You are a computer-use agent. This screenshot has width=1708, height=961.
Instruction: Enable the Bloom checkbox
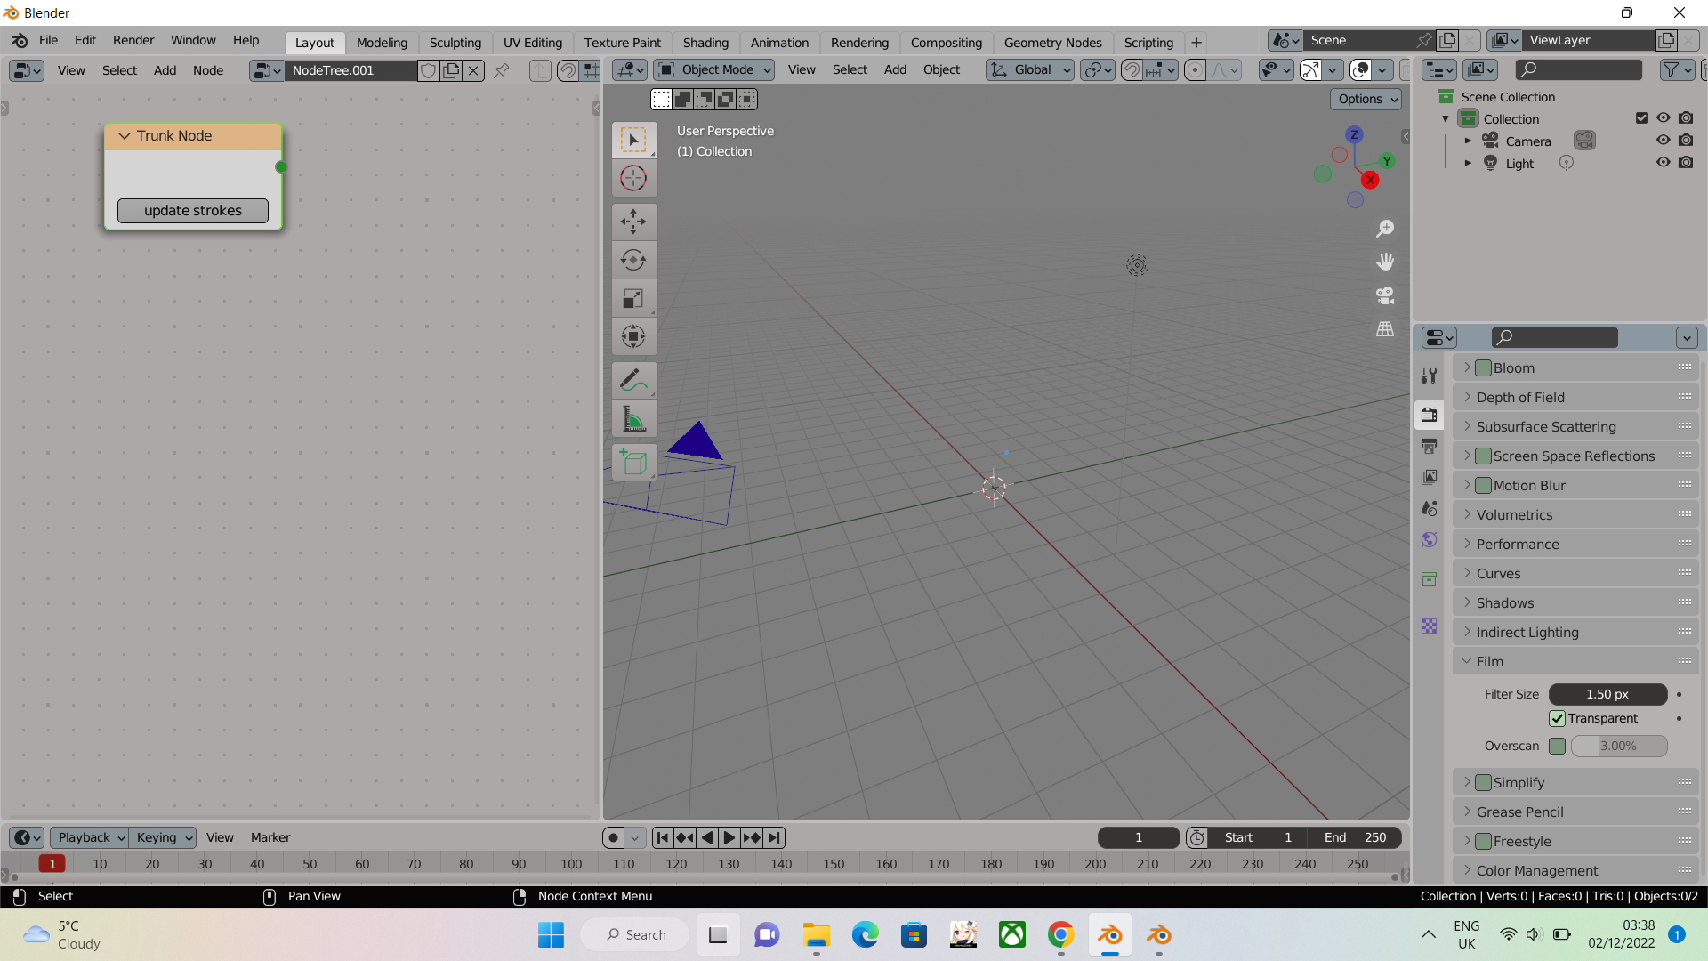[1483, 368]
